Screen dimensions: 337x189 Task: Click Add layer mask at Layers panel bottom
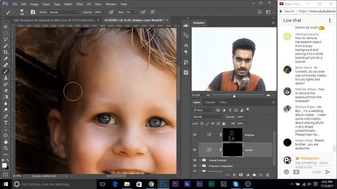click(x=241, y=175)
